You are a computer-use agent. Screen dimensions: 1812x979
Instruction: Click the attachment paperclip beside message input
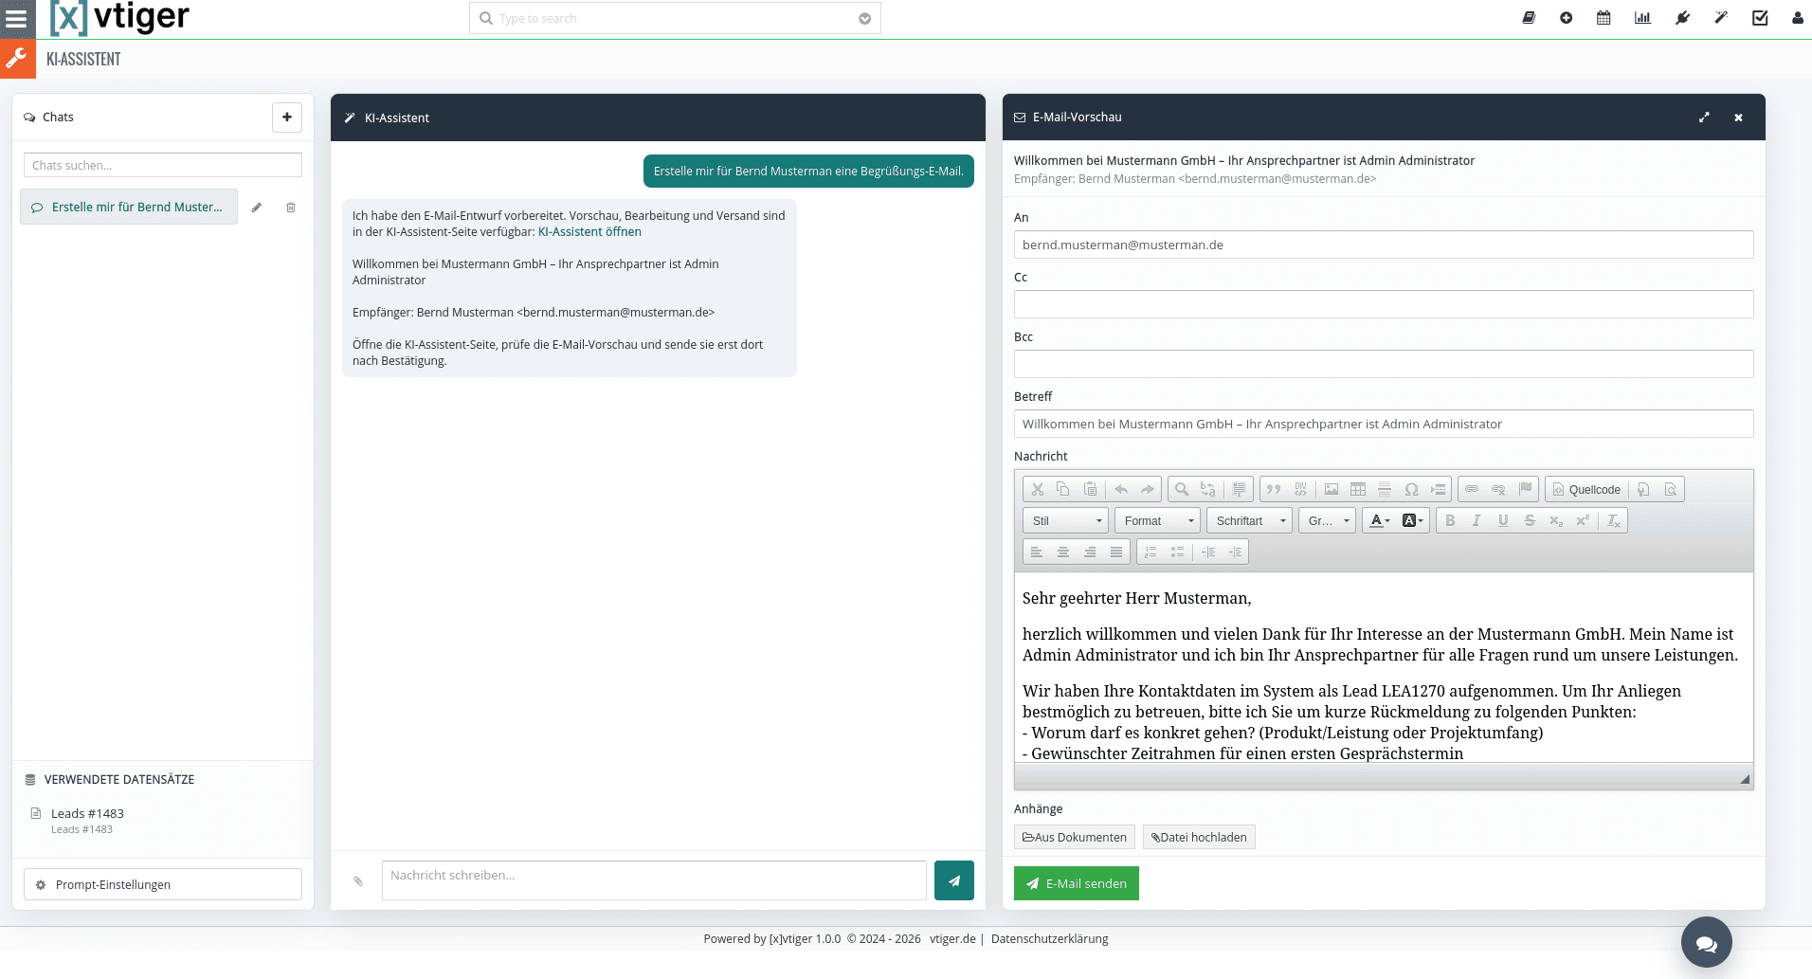[x=358, y=881]
